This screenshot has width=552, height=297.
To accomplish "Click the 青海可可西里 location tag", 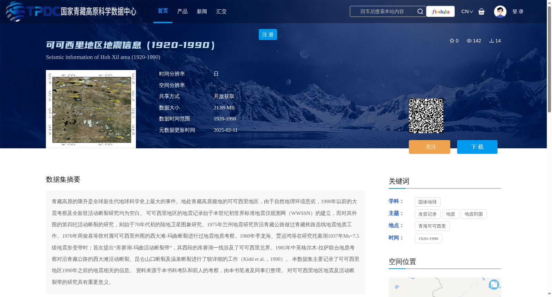I will [432, 226].
